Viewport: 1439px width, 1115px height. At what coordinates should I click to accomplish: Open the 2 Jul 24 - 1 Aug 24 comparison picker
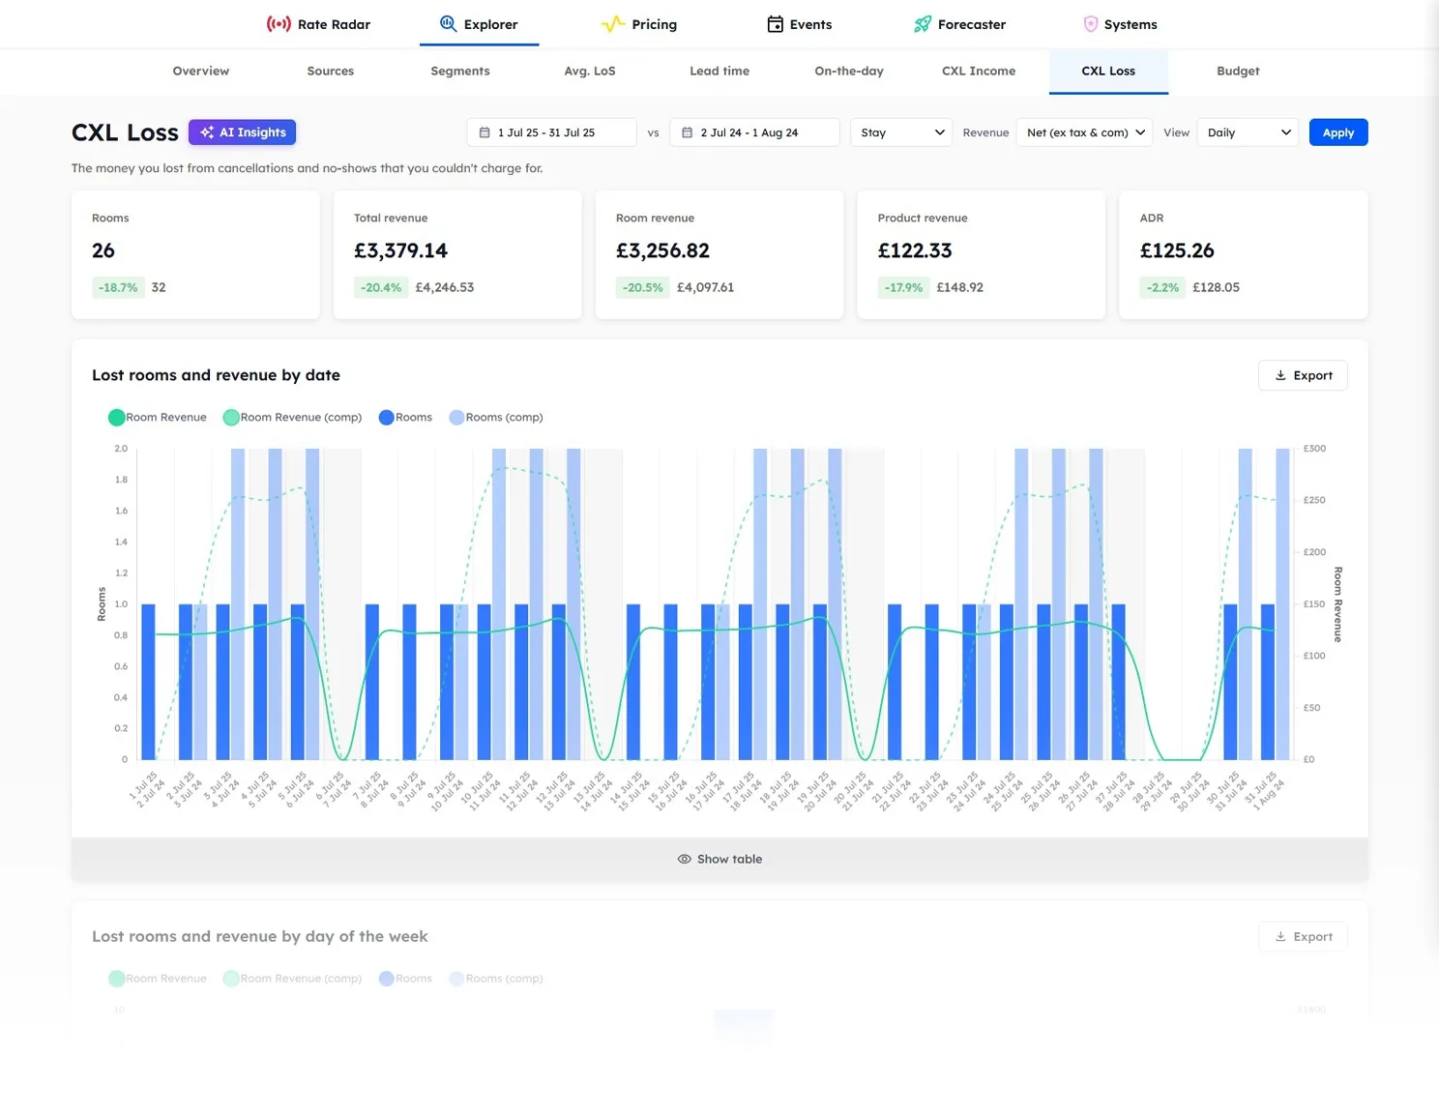pos(755,132)
